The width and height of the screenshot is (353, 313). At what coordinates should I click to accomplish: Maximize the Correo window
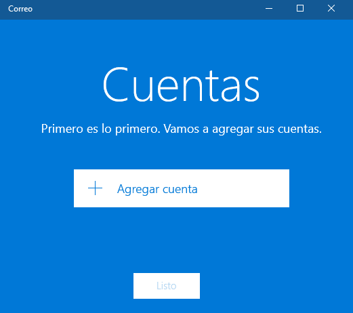[300, 9]
